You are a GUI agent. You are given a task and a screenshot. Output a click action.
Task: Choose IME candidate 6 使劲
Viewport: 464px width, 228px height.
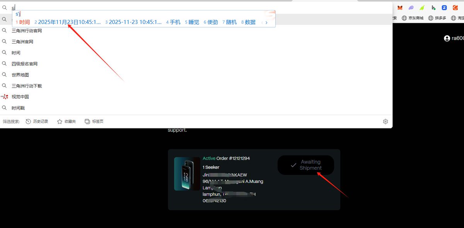coord(211,22)
